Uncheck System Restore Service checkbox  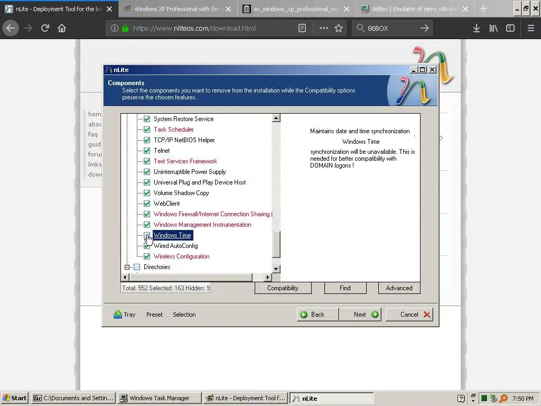point(147,119)
